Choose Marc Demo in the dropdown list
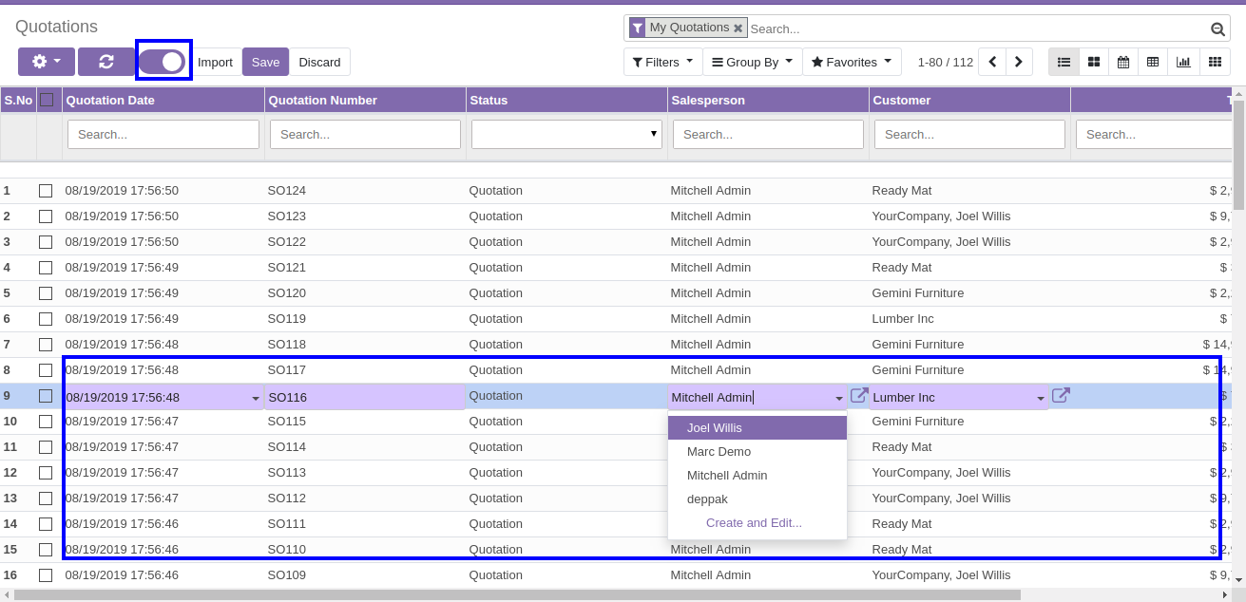 click(719, 452)
